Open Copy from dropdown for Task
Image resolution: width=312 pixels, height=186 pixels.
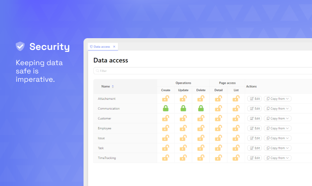[278, 148]
